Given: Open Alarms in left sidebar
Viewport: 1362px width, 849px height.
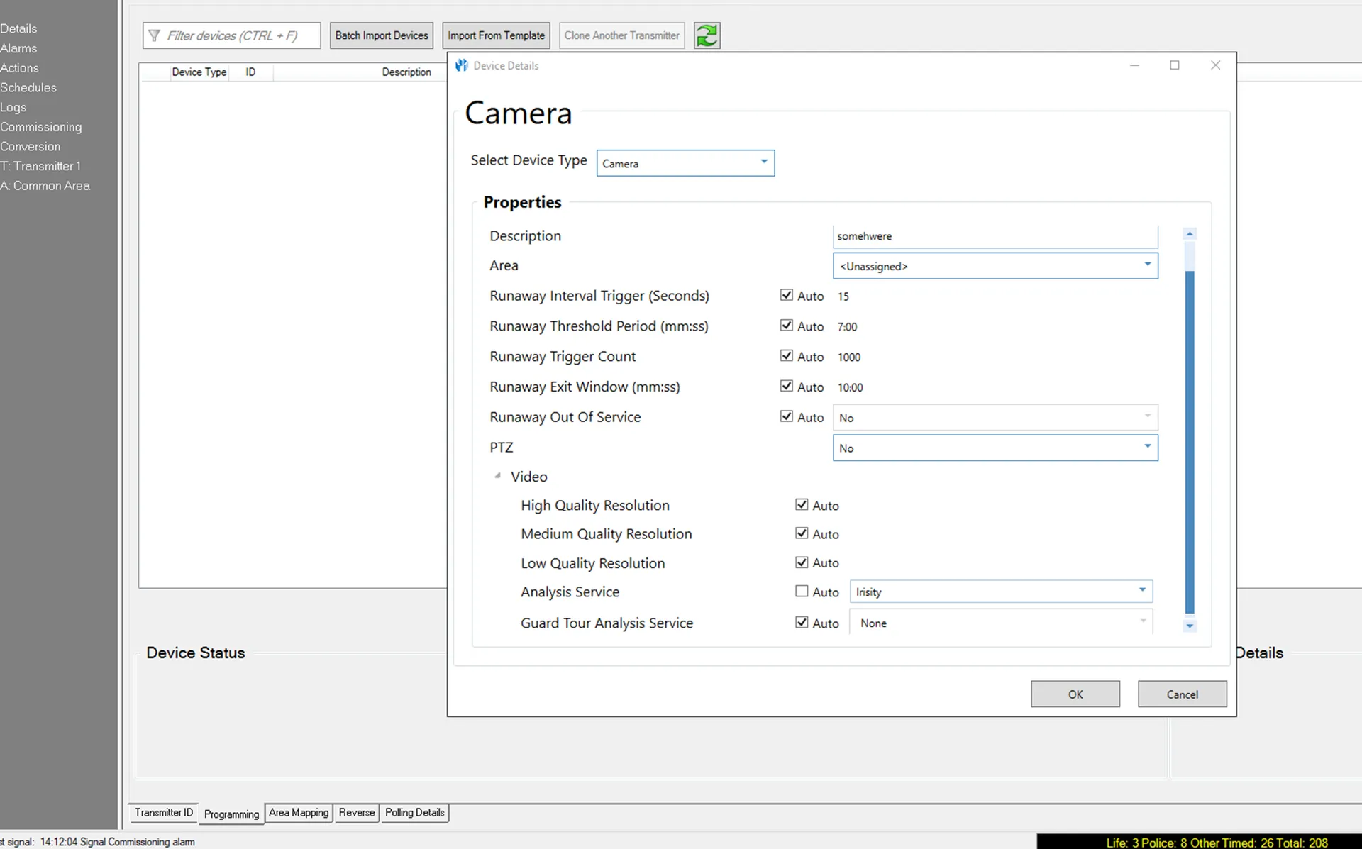Looking at the screenshot, I should (18, 48).
